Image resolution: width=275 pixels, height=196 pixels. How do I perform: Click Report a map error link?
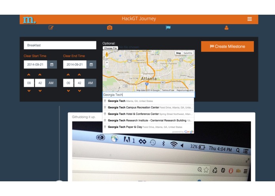coord(185,90)
